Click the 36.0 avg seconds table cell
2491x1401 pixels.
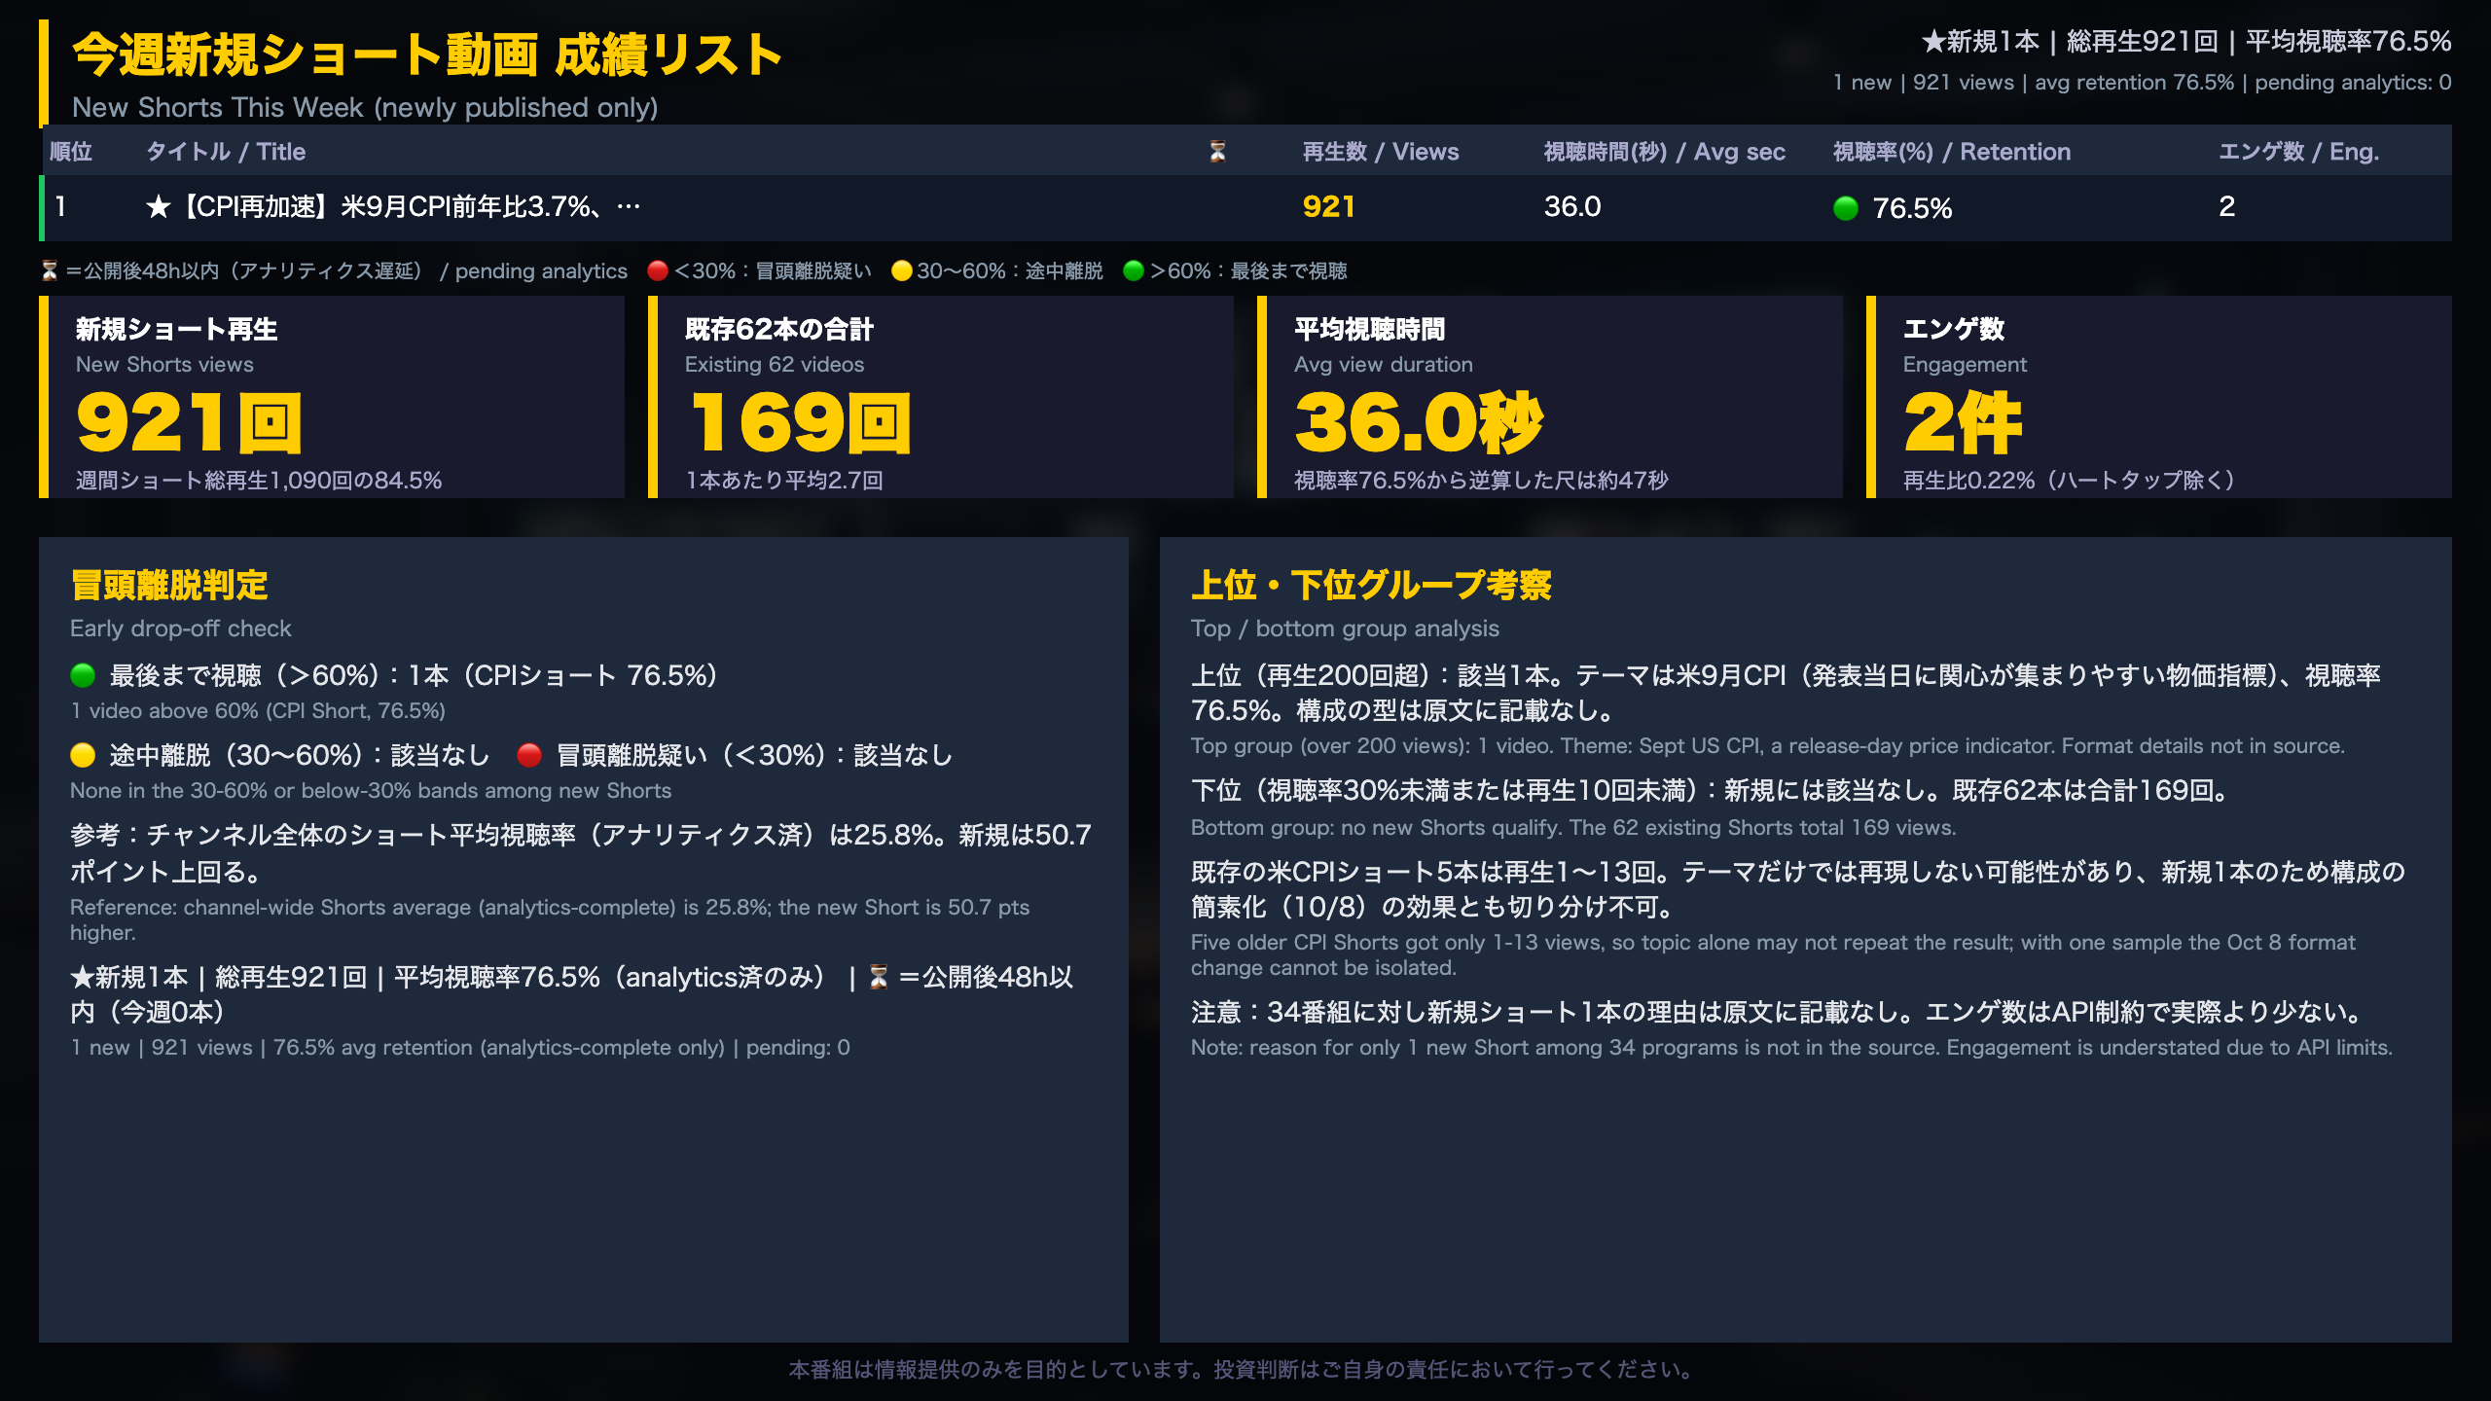pyautogui.click(x=1572, y=206)
